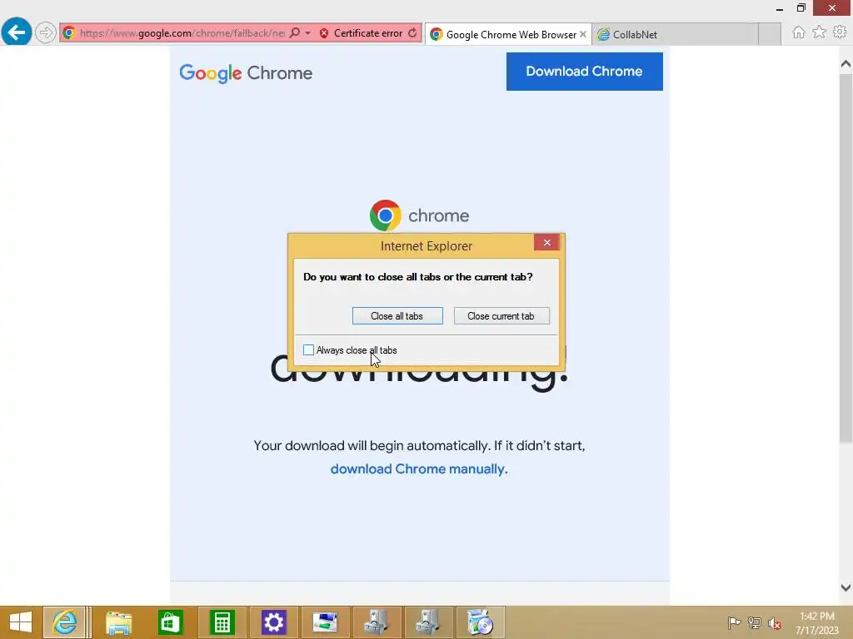The width and height of the screenshot is (853, 639).
Task: Click the software installer disc taskbar icon
Action: [x=480, y=622]
